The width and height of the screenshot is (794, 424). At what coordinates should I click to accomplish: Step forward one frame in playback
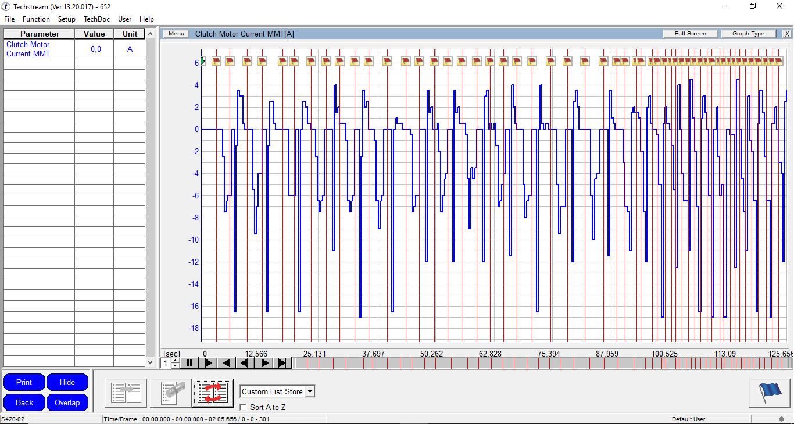[x=264, y=363]
